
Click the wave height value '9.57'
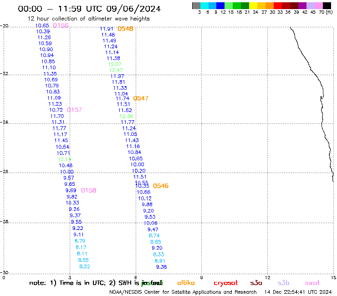pos(69,178)
